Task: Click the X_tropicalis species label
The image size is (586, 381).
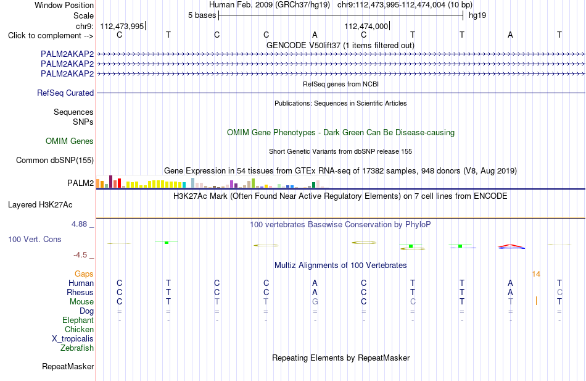Action: click(73, 339)
